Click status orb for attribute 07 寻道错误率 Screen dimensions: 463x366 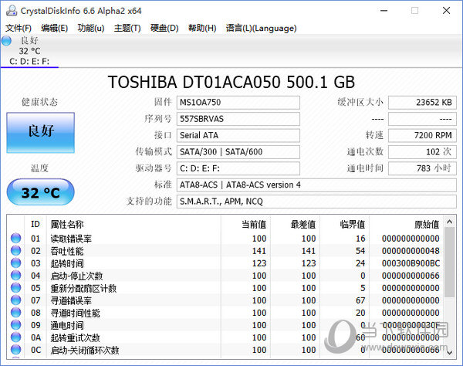(15, 300)
